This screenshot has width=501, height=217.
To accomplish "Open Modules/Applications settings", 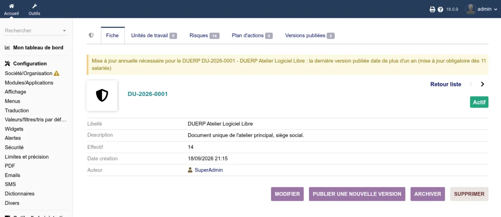I will tap(29, 83).
